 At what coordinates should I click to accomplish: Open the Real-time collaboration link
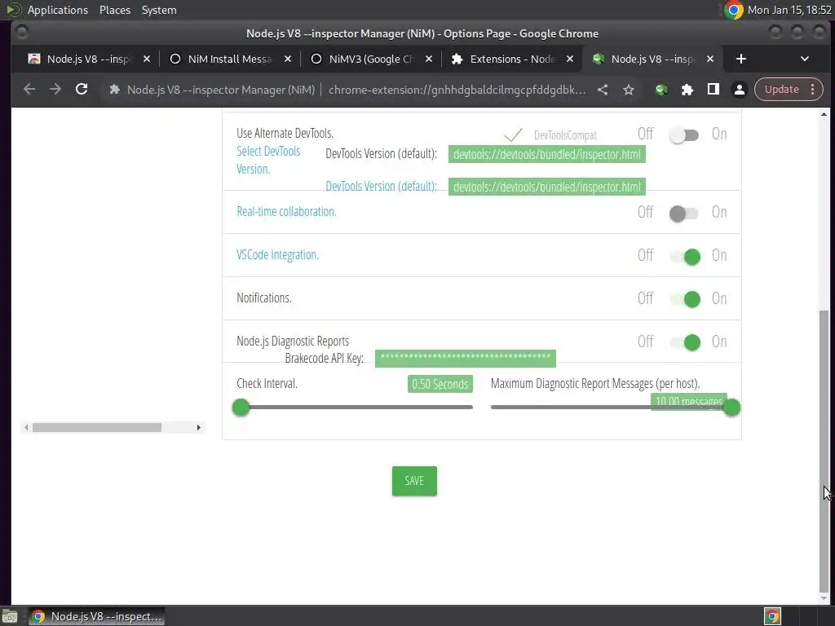pos(286,211)
